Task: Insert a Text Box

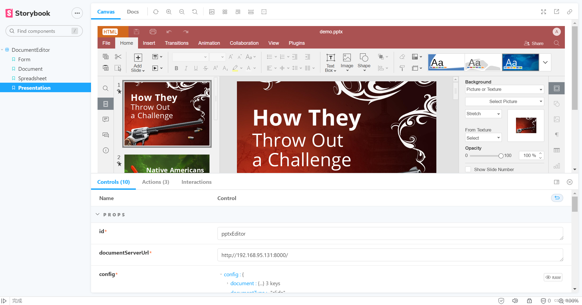Action: point(331,63)
